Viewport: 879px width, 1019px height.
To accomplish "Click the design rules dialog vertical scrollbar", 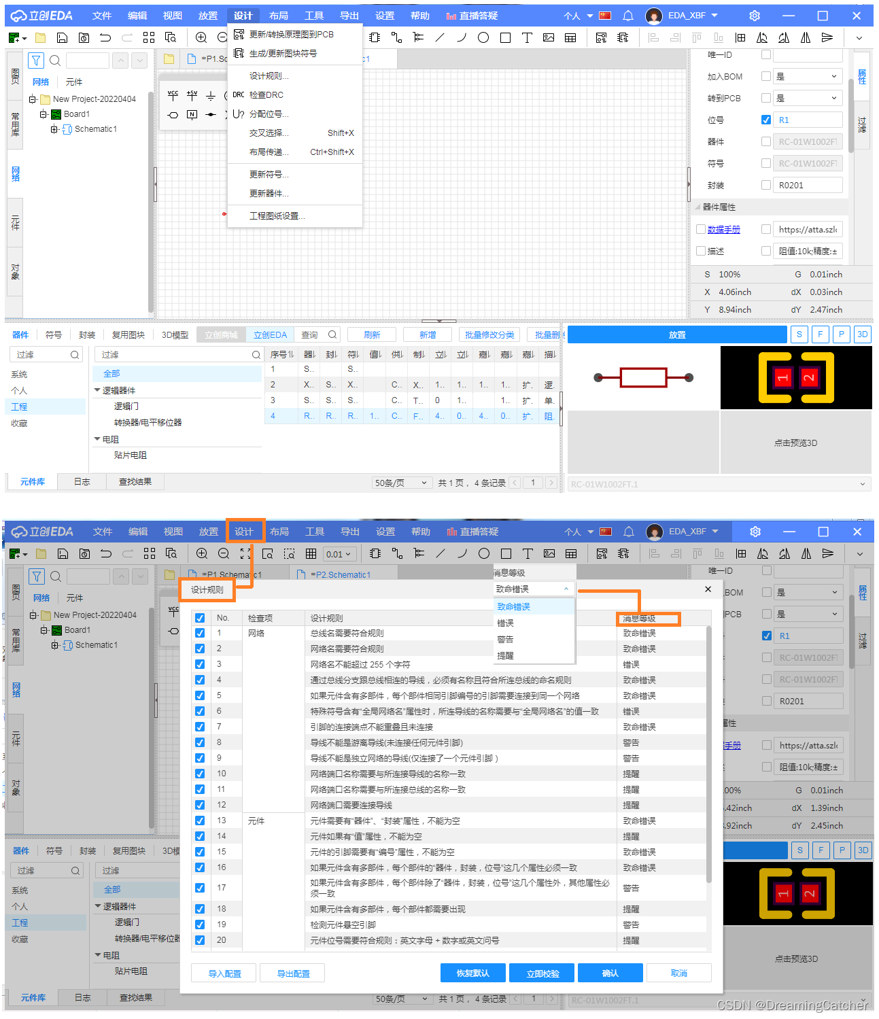I will 709,755.
